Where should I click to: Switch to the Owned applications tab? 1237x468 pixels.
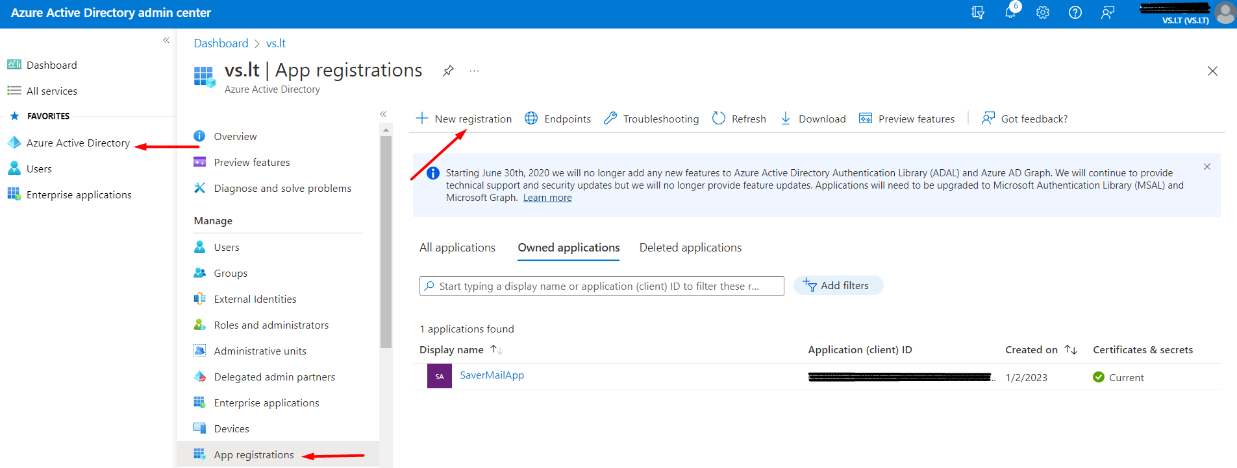coord(568,248)
